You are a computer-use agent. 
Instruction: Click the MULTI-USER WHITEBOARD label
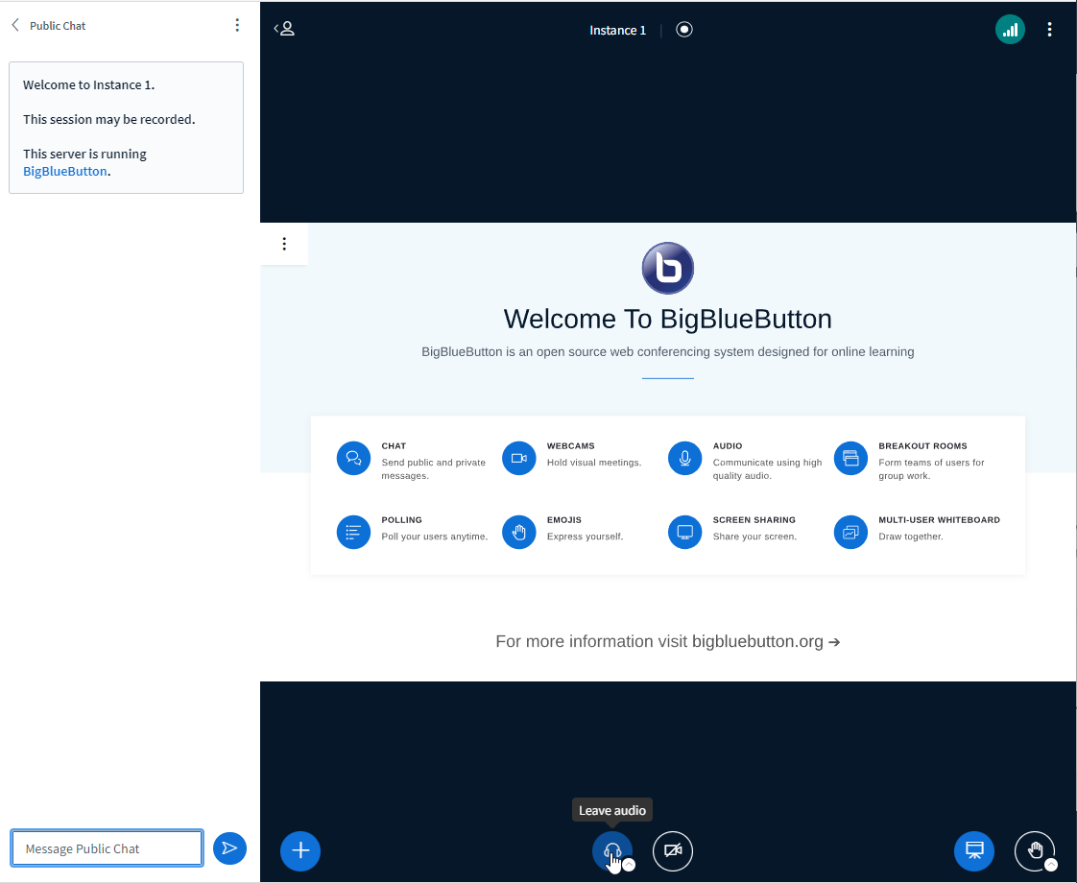tap(939, 520)
